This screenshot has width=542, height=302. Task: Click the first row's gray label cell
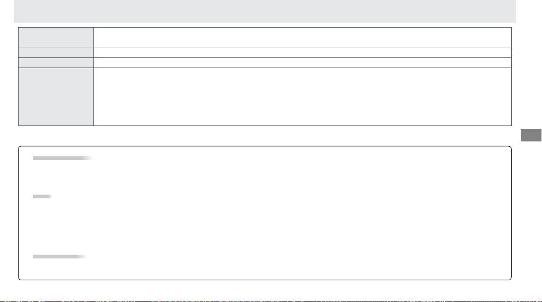56,37
